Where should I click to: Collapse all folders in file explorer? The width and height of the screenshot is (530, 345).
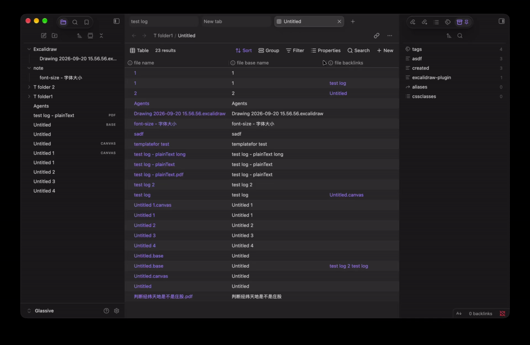(101, 36)
